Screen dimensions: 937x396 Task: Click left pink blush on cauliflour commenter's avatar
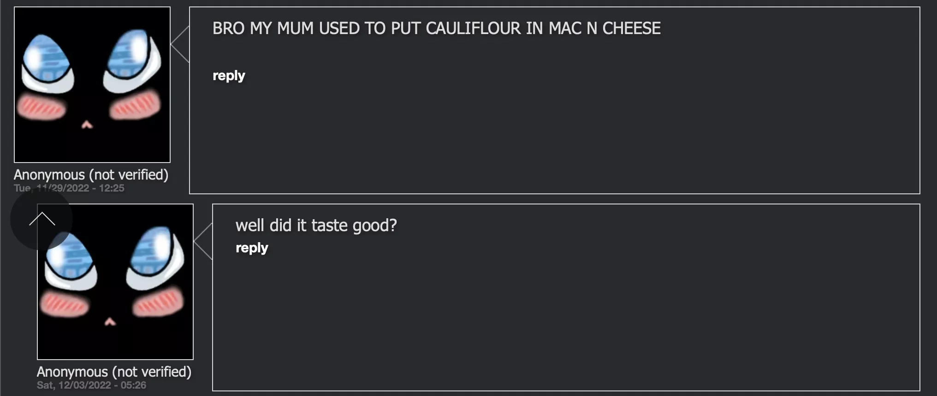click(41, 107)
